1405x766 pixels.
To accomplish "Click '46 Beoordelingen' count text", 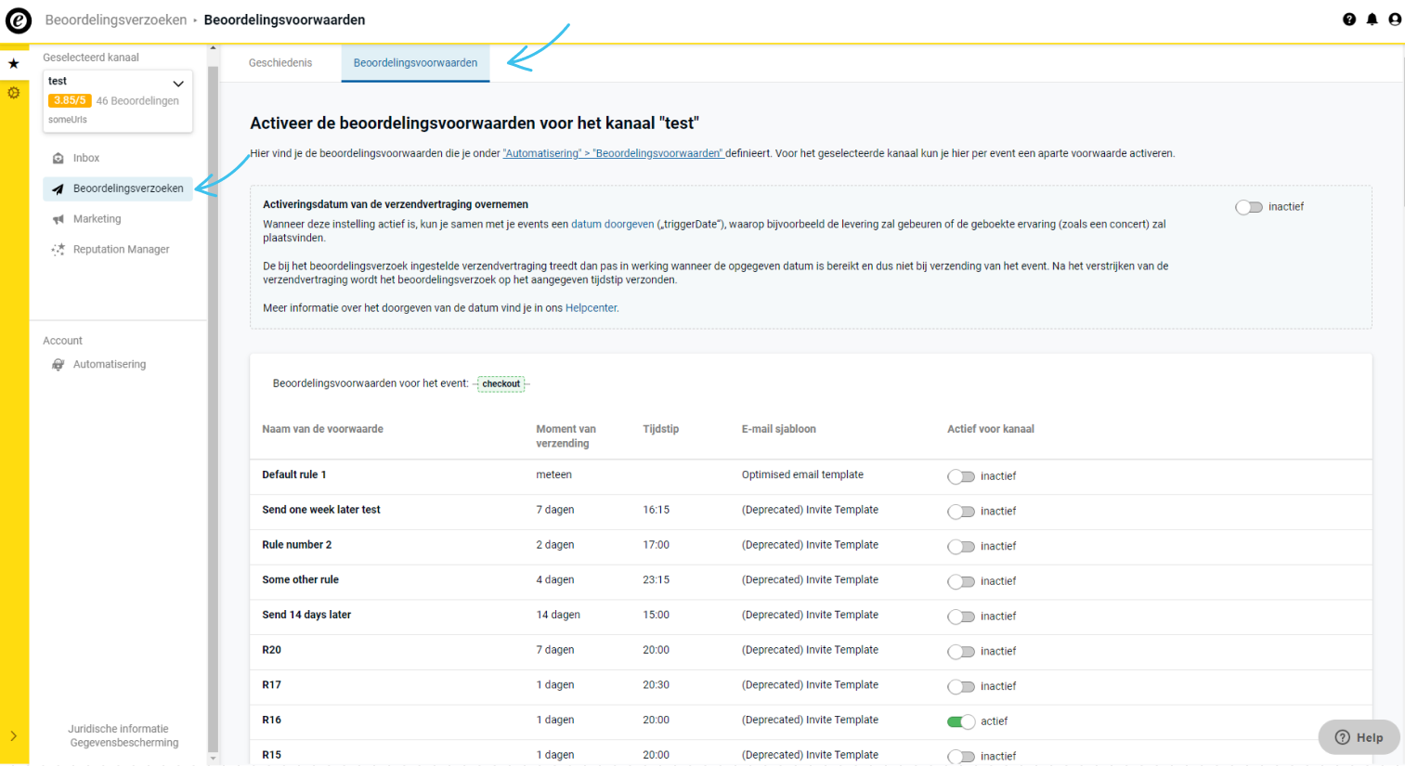I will (x=137, y=101).
